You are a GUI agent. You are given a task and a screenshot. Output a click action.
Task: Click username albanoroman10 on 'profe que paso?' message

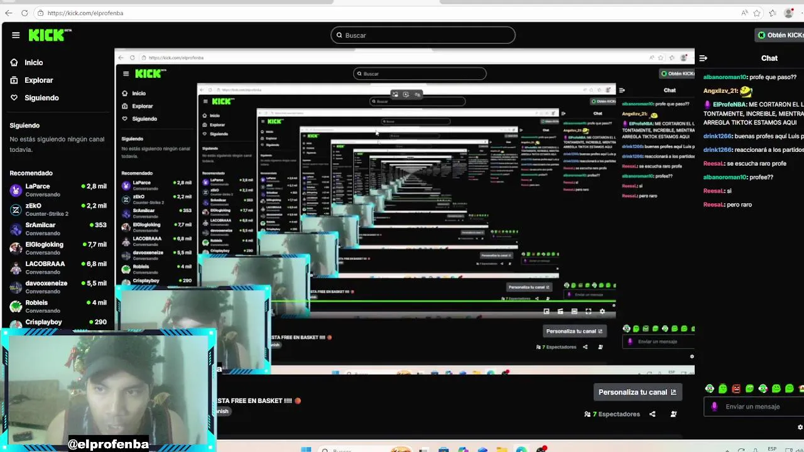point(725,77)
